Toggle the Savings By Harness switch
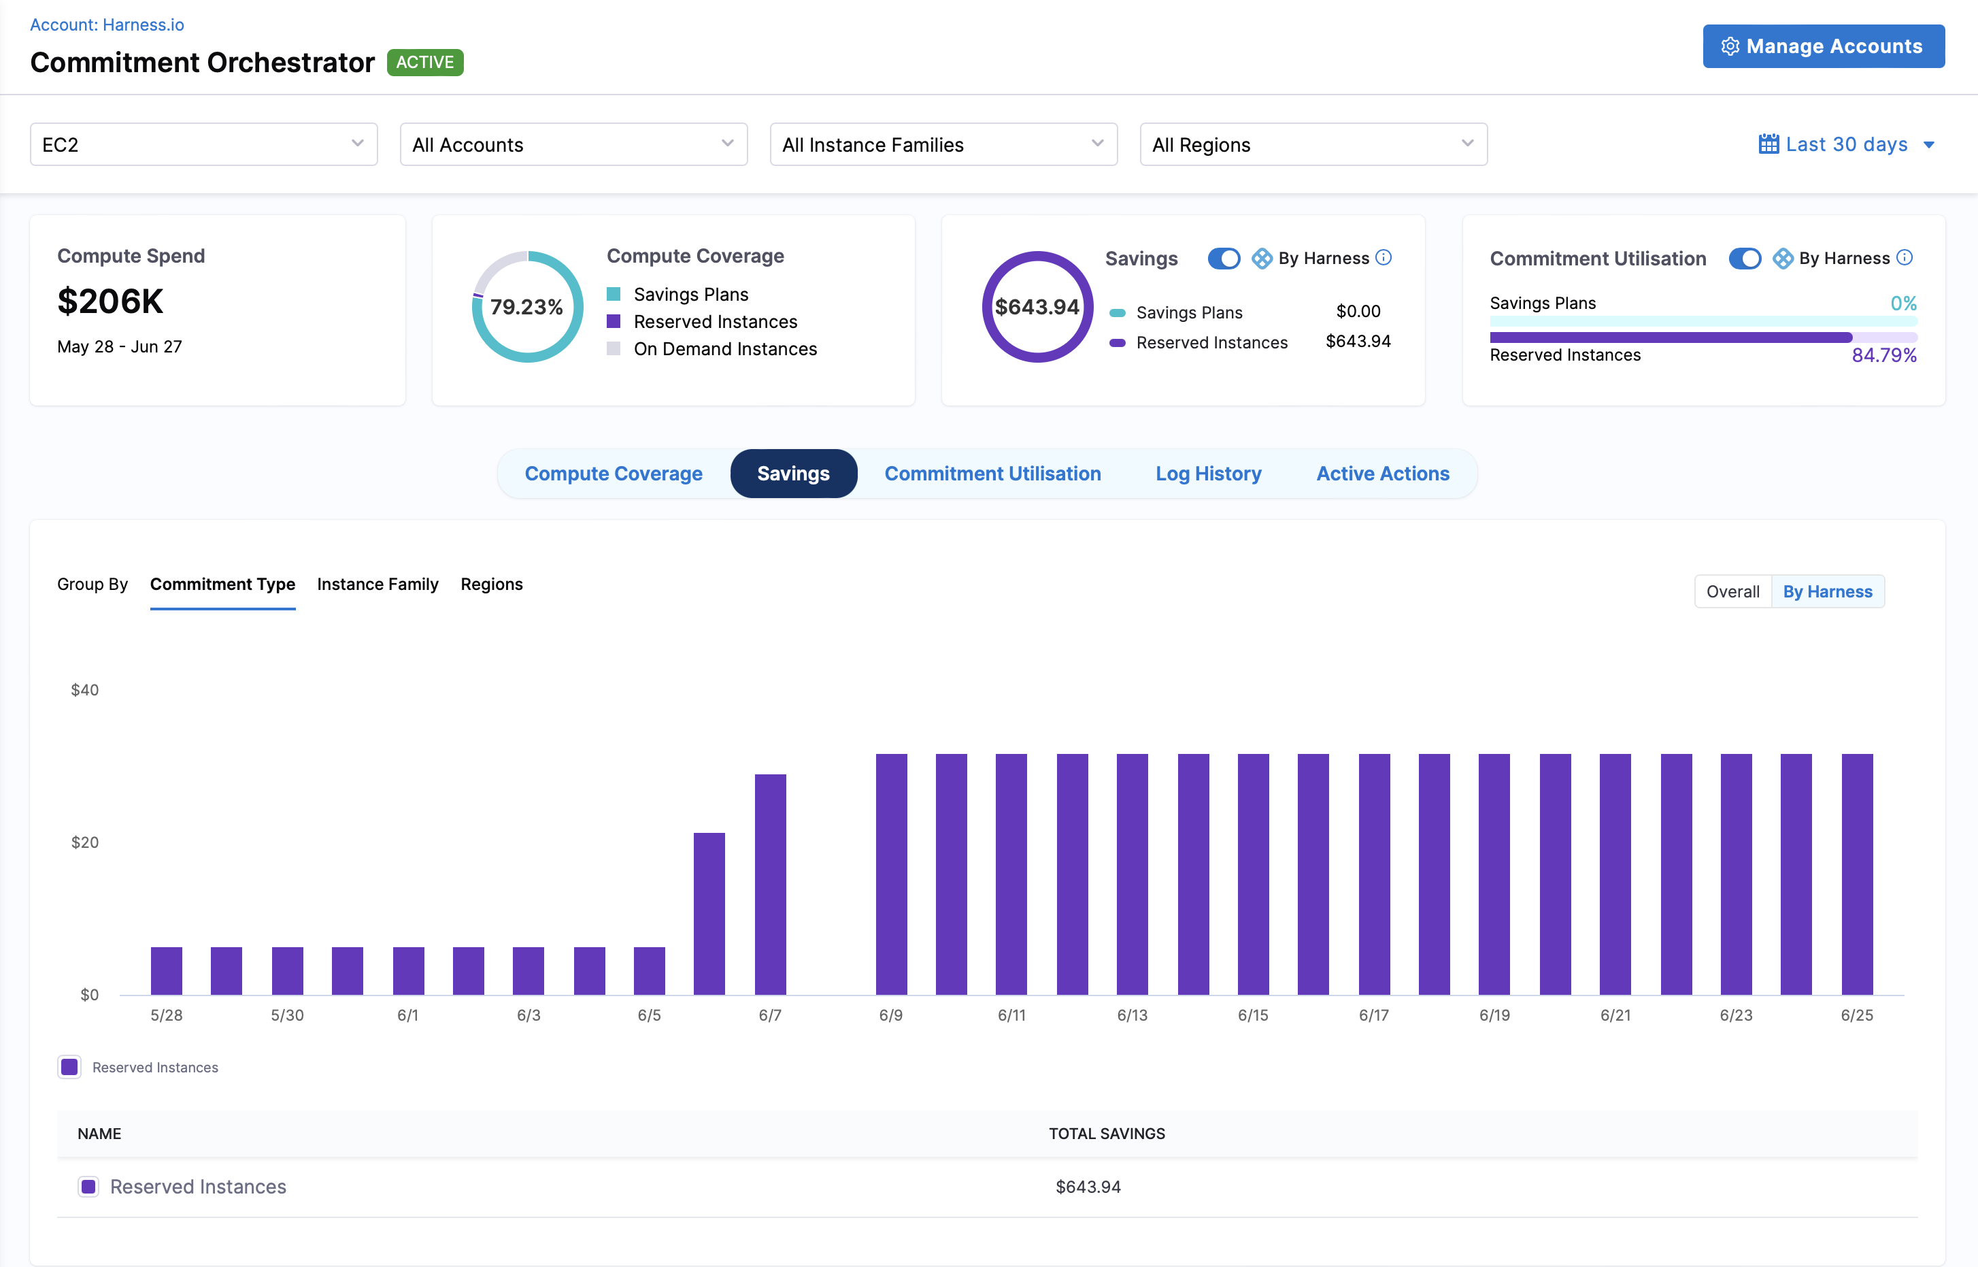Image resolution: width=1978 pixels, height=1267 pixels. [1223, 259]
